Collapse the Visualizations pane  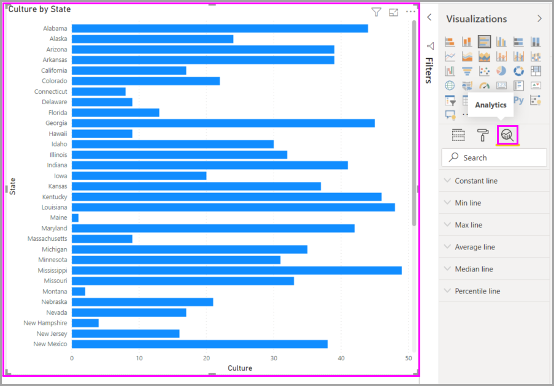539,19
